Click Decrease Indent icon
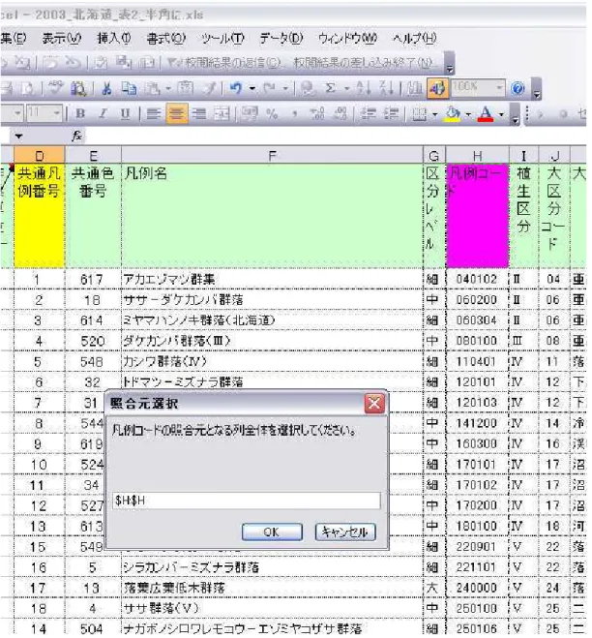 point(369,114)
